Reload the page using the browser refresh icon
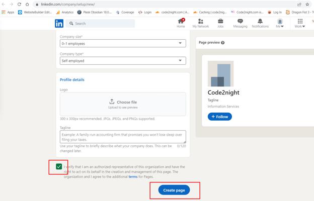 [x=19, y=4]
